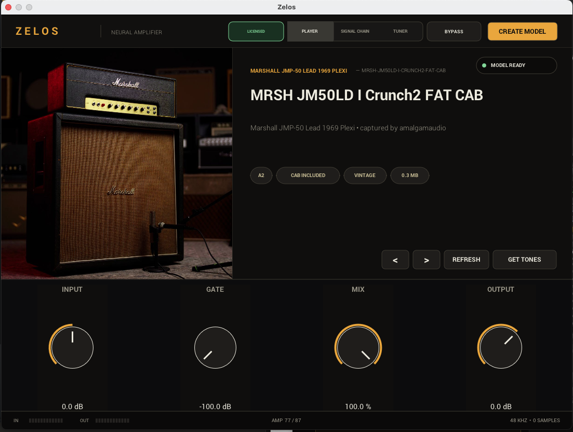
Task: Go to next amp model arrow
Action: pos(426,260)
